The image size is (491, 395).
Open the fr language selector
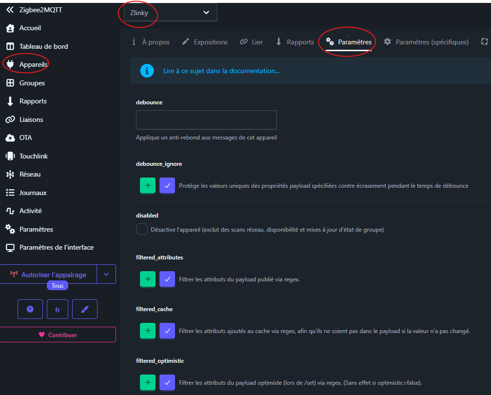(58, 309)
